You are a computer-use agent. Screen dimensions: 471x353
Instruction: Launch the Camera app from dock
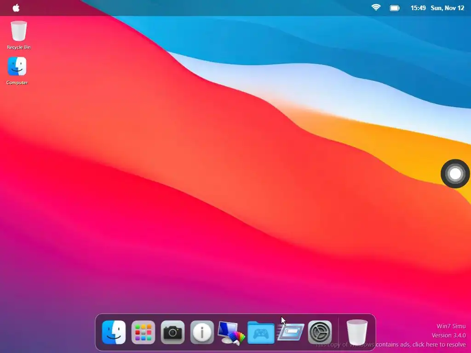point(173,332)
